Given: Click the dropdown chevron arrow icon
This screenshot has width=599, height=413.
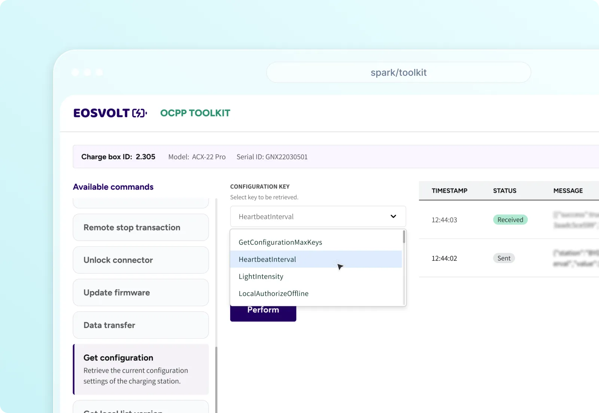Looking at the screenshot, I should [393, 216].
